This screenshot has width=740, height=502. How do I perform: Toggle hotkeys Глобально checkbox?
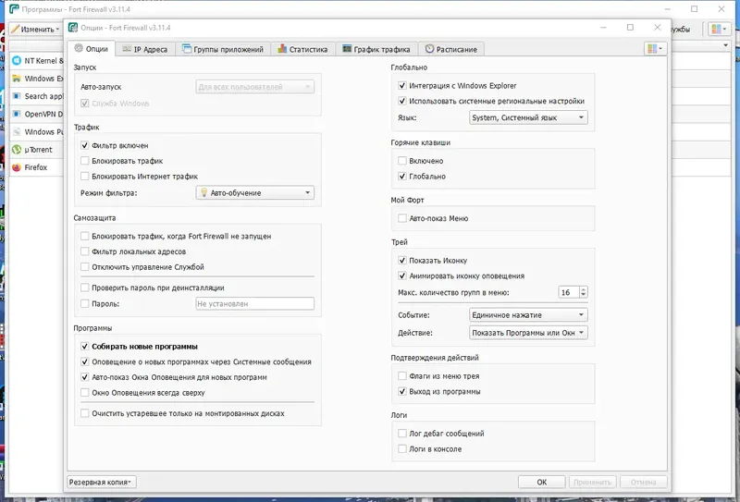402,177
